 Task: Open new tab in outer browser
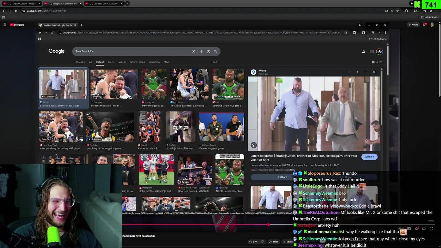coord(127,3)
